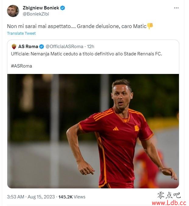This screenshot has height=206, width=189.
Task: Open the #ASRoma hashtag
Action: coord(22,66)
